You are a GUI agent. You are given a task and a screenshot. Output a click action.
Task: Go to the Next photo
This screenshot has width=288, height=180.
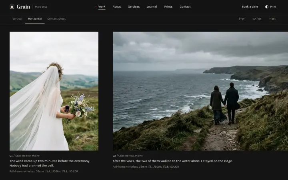(x=272, y=19)
